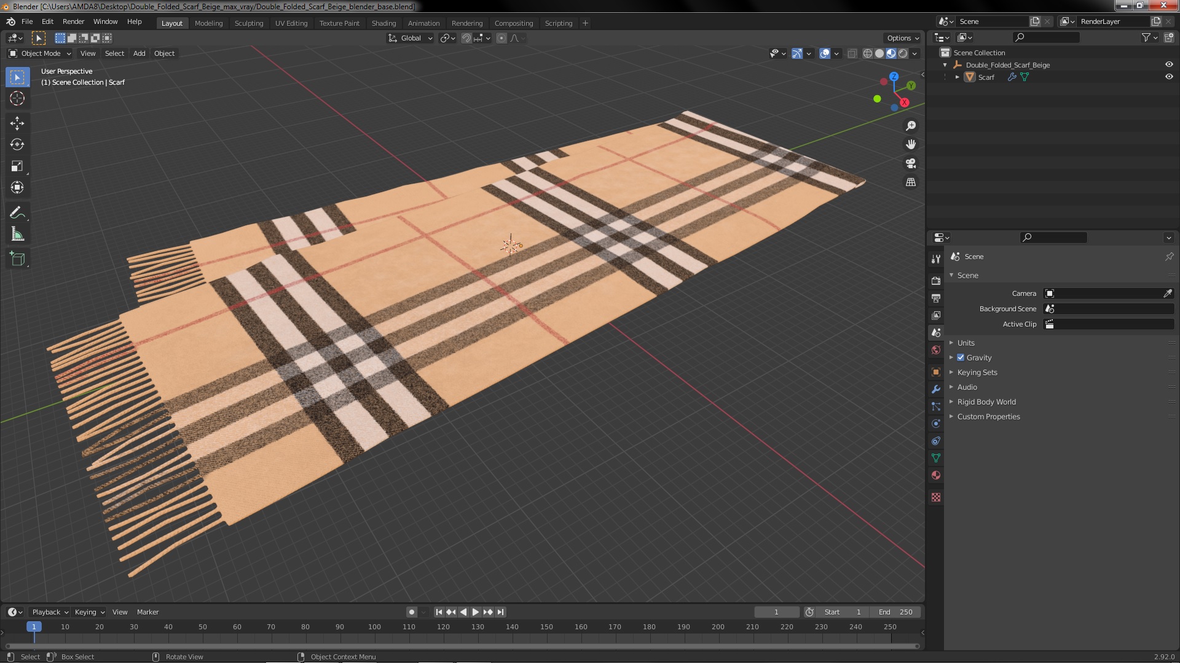
Task: Switch to the Sculpting workspace tab
Action: 248,23
